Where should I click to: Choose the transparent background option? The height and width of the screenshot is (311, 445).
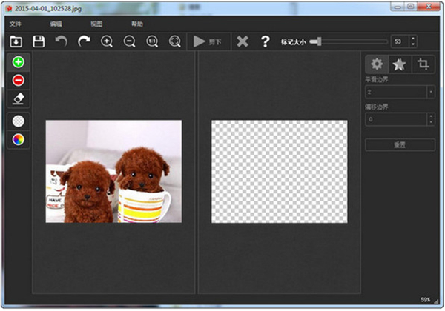pos(19,121)
